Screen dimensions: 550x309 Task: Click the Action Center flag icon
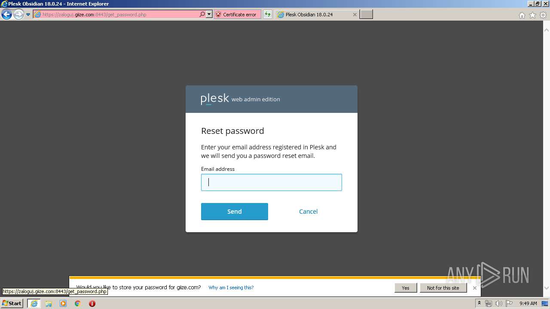pos(509,303)
